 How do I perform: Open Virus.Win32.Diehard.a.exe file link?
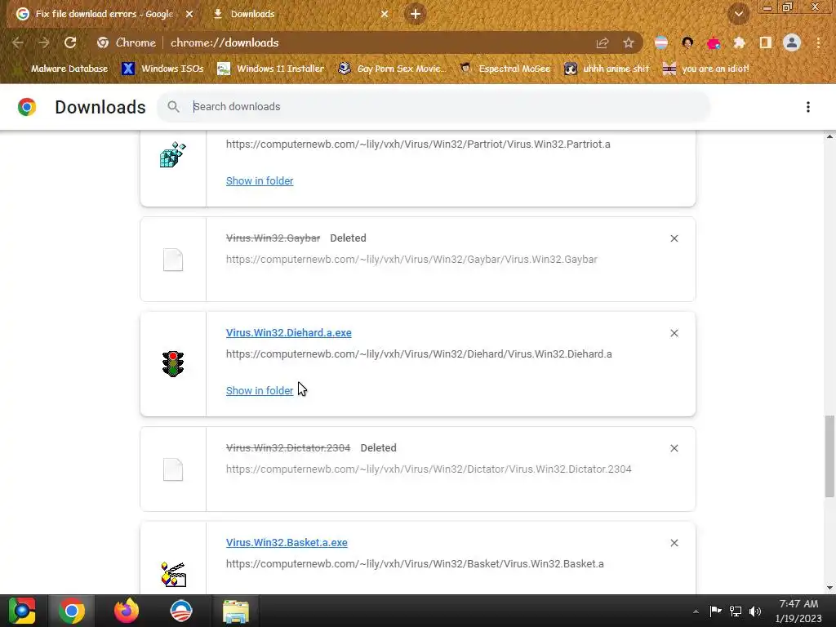click(x=288, y=333)
